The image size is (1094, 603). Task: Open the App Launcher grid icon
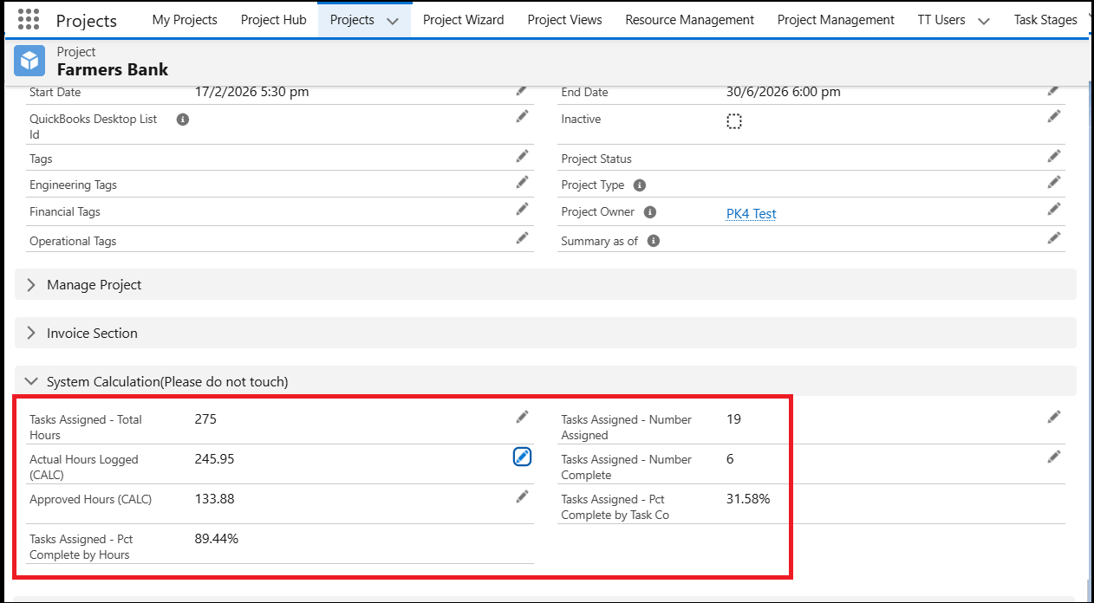pyautogui.click(x=29, y=19)
